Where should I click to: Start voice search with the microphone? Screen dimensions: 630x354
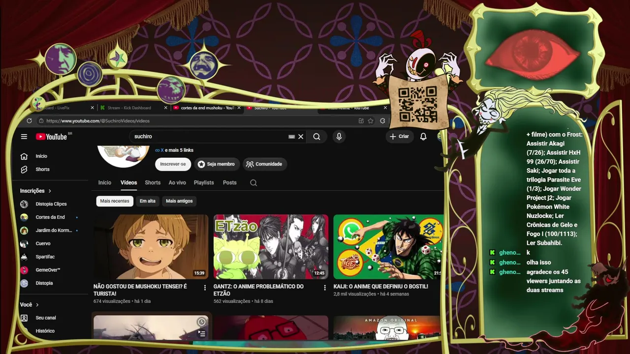339,137
